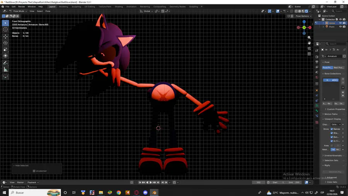This screenshot has height=196, width=348.
Task: Click the Generate Rig button
Action: point(334,172)
